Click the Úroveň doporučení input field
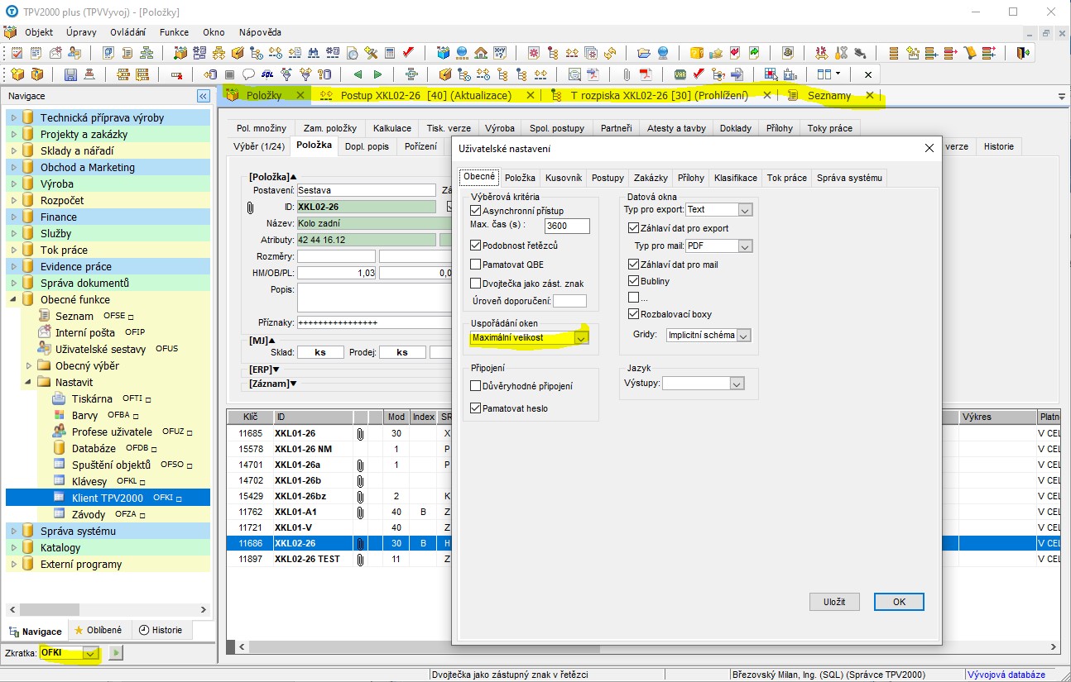 (569, 301)
